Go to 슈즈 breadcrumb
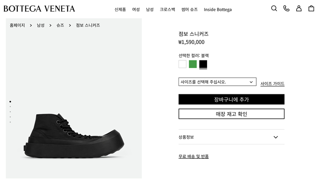318x182 pixels. pos(60,25)
